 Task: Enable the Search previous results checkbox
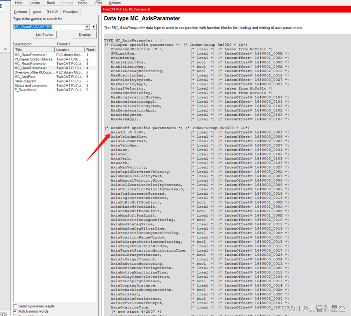[15, 306]
